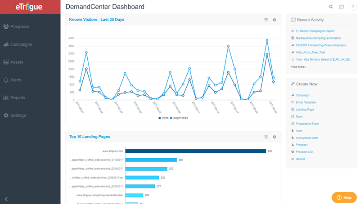Collapse the sidebar with the left chevron

6,199
